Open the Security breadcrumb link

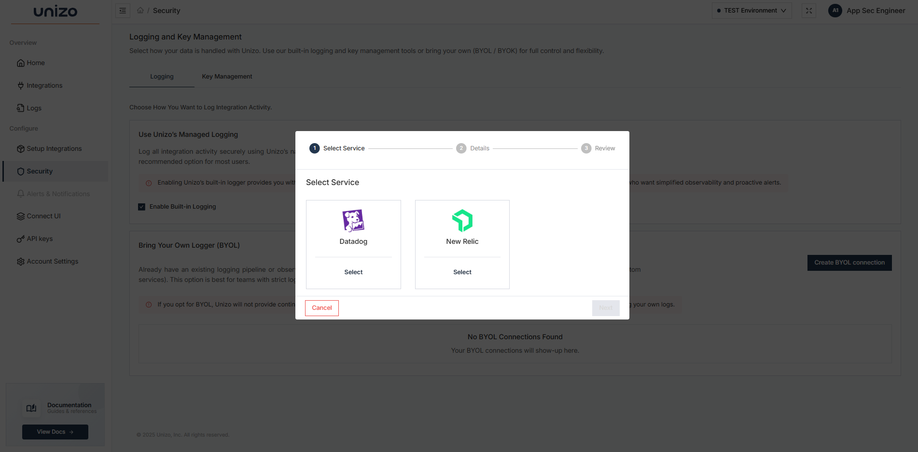coord(167,10)
